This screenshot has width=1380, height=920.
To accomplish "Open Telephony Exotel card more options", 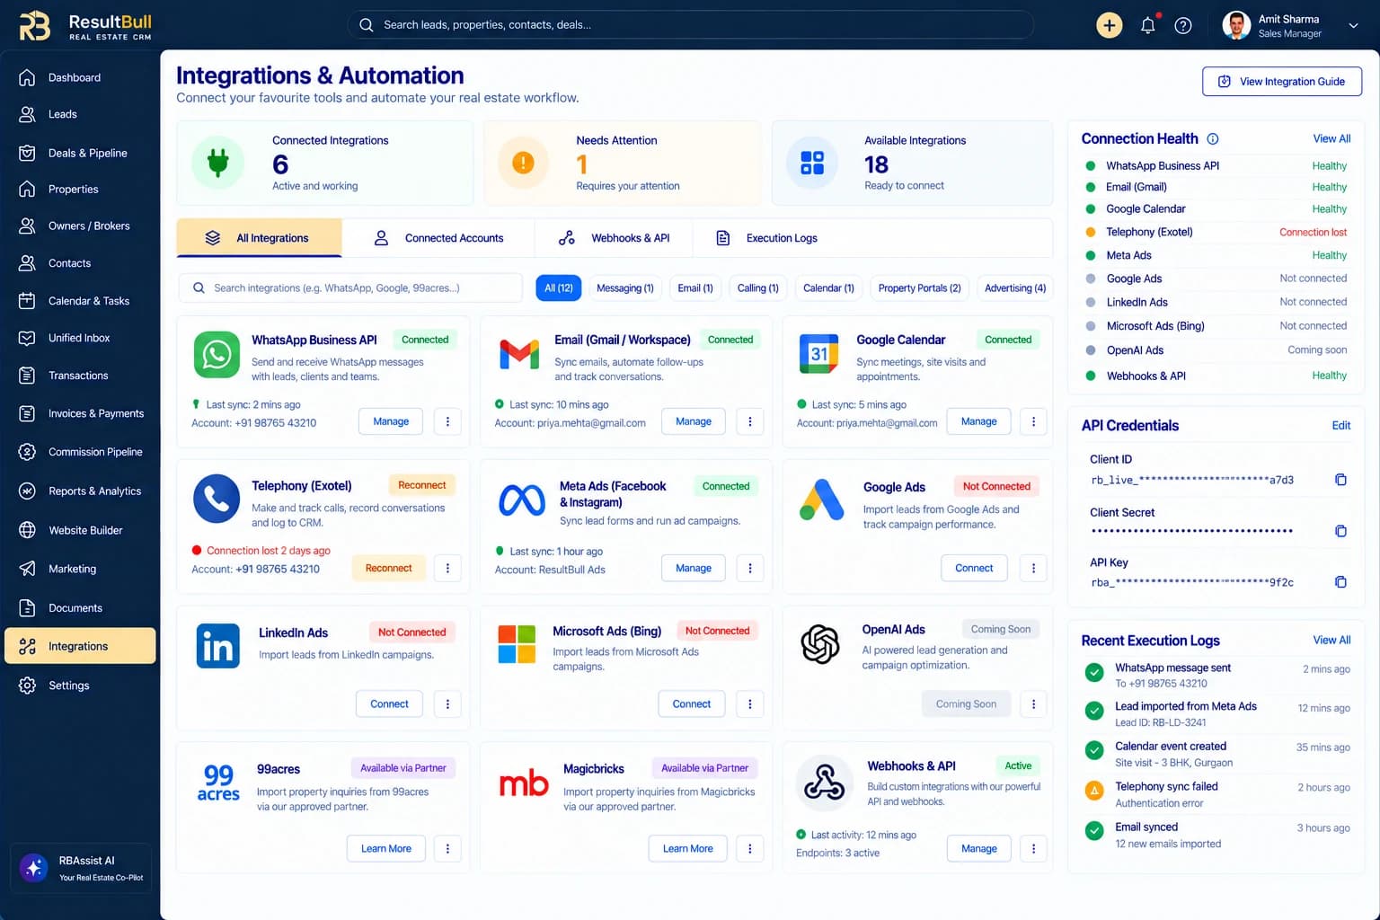I will click(x=447, y=568).
